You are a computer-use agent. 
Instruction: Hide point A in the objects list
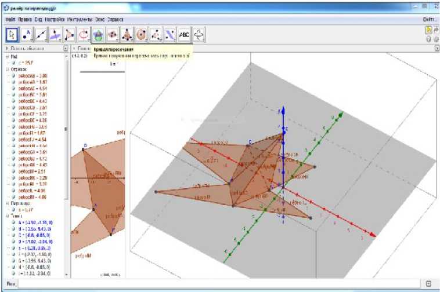point(14,222)
